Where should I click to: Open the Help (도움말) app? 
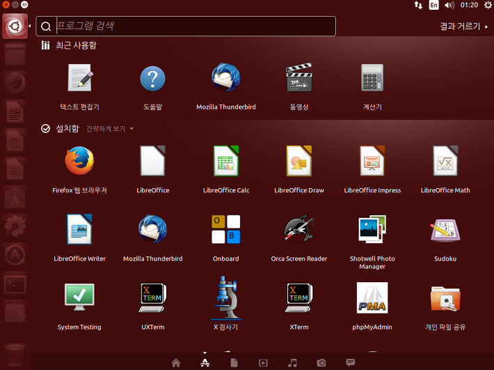pyautogui.click(x=152, y=79)
